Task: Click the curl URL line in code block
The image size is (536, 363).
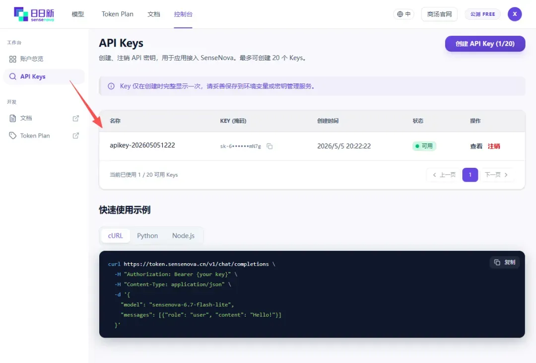Action: click(x=192, y=264)
